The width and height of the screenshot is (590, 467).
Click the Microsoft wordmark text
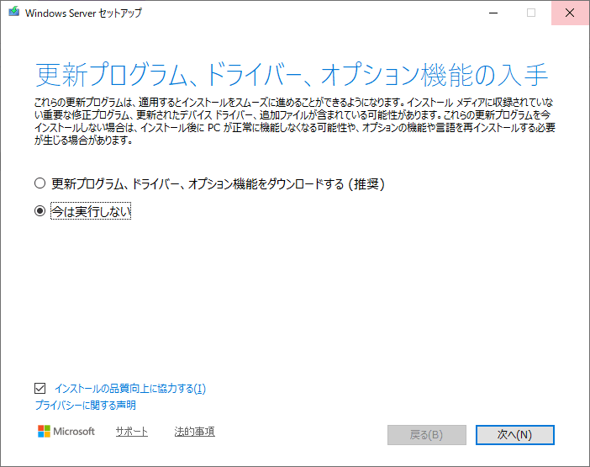click(x=74, y=432)
